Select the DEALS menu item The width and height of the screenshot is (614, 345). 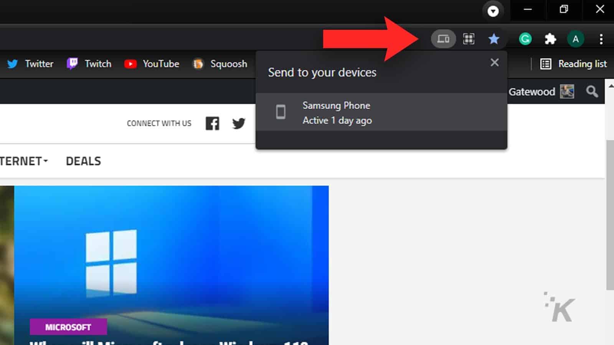(83, 161)
